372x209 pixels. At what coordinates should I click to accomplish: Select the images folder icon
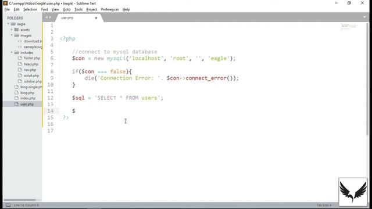(16, 35)
